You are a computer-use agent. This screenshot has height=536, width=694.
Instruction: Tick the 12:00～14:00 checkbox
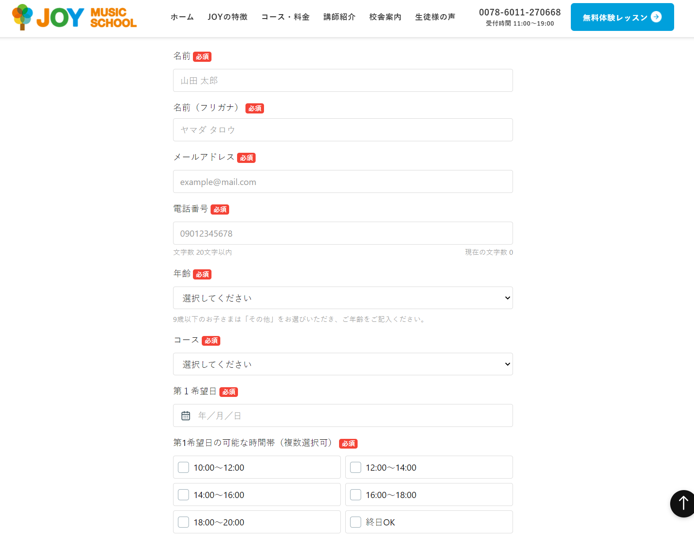(356, 468)
